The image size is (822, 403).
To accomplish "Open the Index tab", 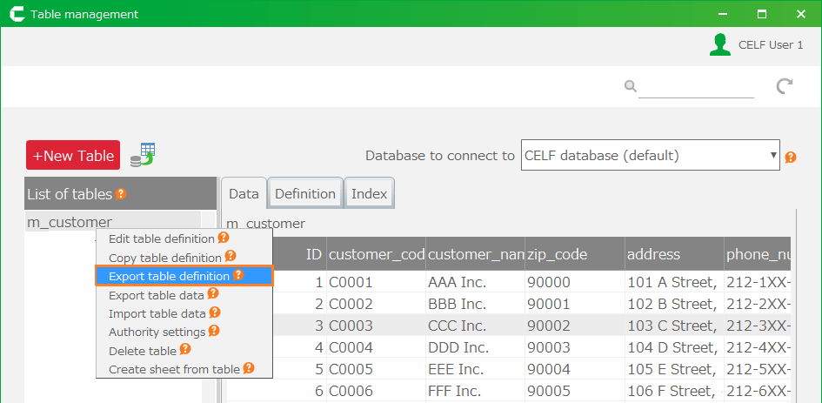I will [x=369, y=194].
